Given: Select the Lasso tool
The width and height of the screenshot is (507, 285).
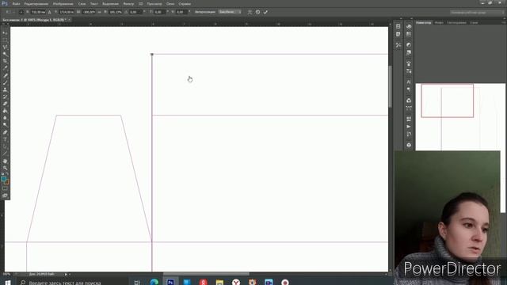Looking at the screenshot, I should [x=5, y=47].
